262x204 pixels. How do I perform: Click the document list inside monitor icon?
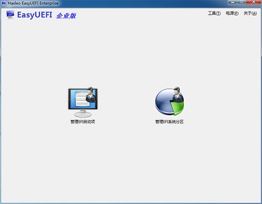tap(82, 99)
